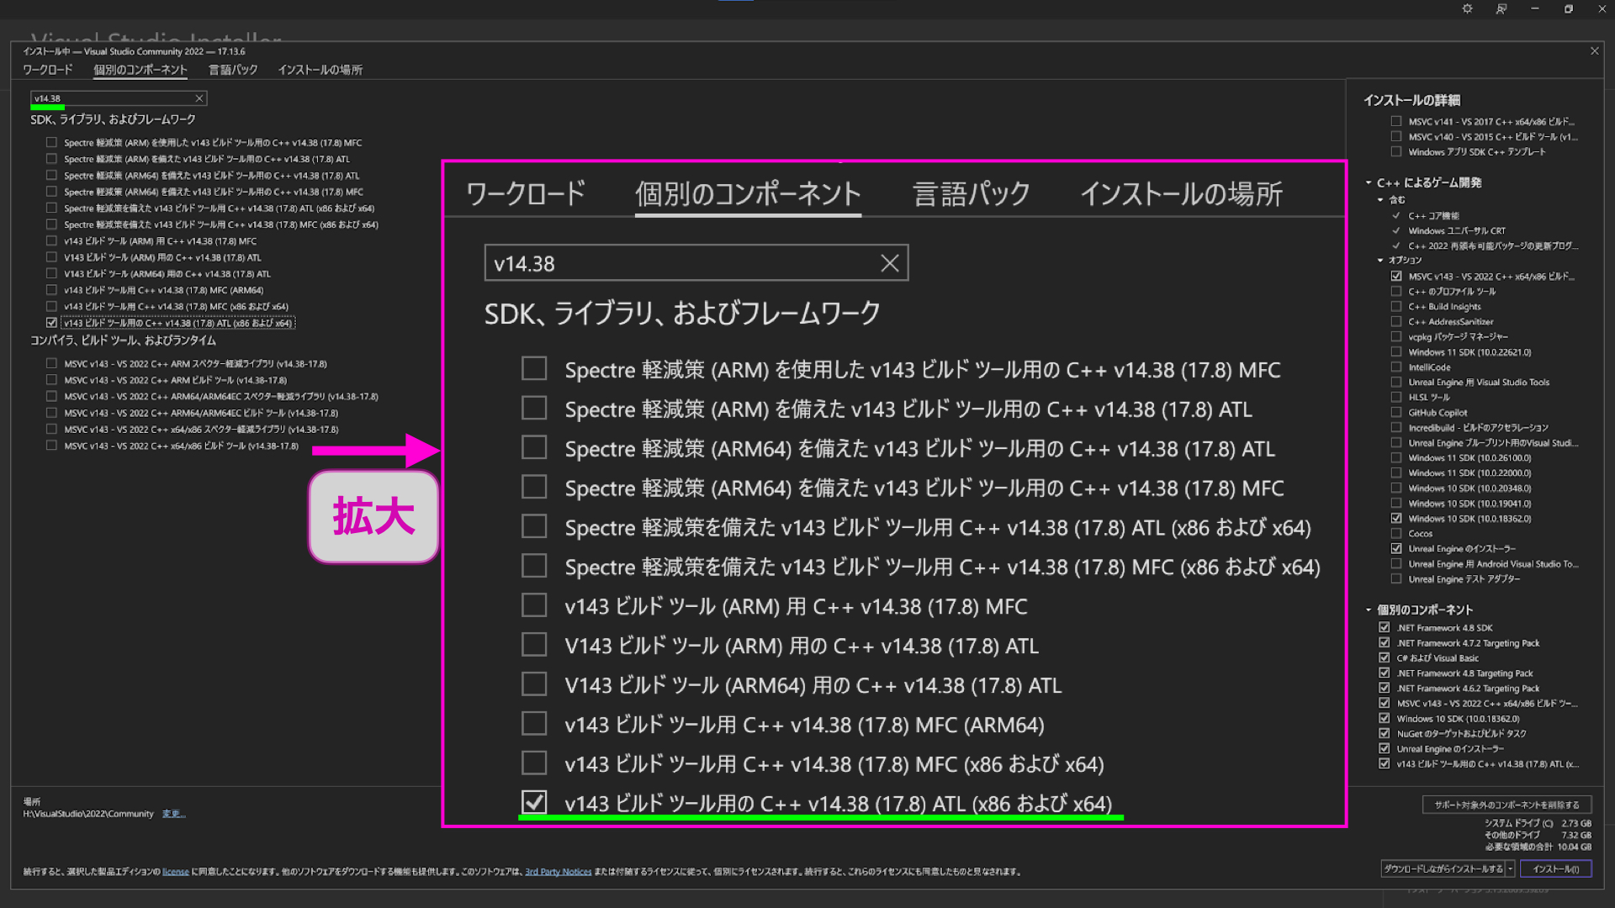
Task: Enable IntelliCode option
Action: [x=1396, y=367]
